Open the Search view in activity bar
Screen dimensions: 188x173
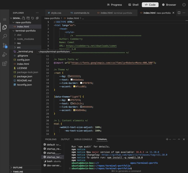4,36
